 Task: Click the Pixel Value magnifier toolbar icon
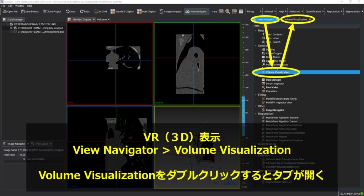click(228, 12)
